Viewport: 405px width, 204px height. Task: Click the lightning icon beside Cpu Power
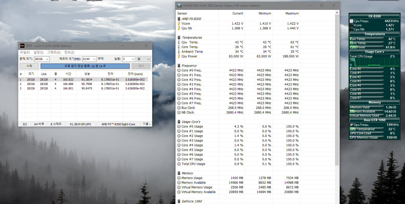pos(179,56)
